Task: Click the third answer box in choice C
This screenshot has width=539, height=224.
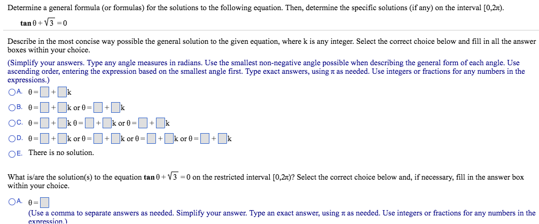Action: 89,123
